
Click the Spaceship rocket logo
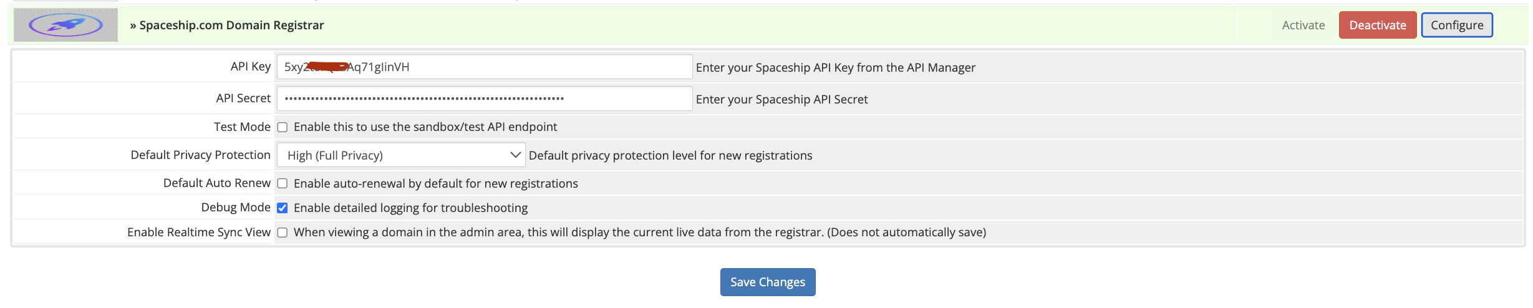point(65,25)
